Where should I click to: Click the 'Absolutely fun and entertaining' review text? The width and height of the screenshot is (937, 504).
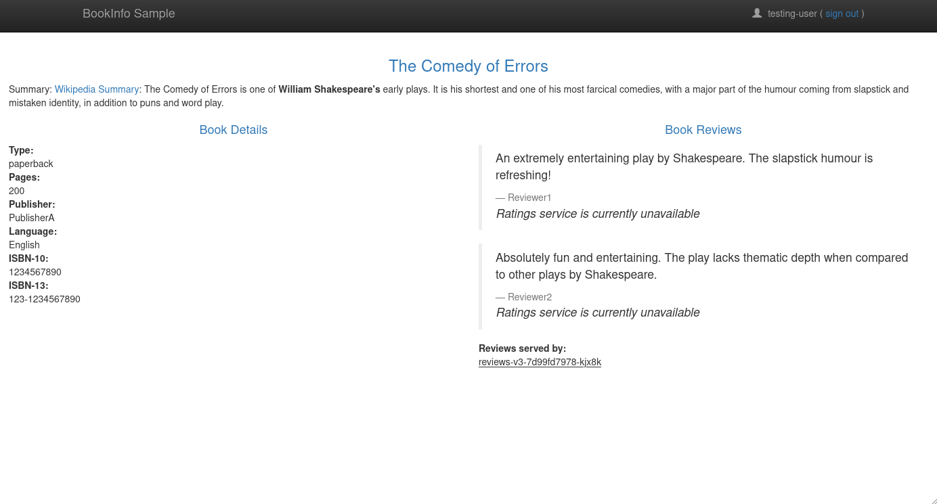pos(701,266)
